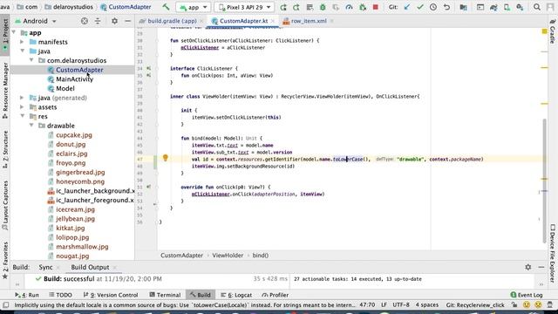The width and height of the screenshot is (558, 314).
Task: Select the Build Output tab
Action: point(90,268)
